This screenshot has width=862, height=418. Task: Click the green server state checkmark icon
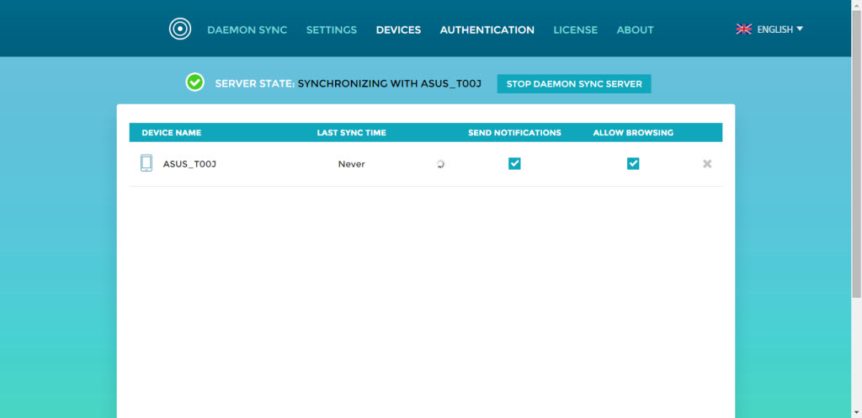point(194,82)
